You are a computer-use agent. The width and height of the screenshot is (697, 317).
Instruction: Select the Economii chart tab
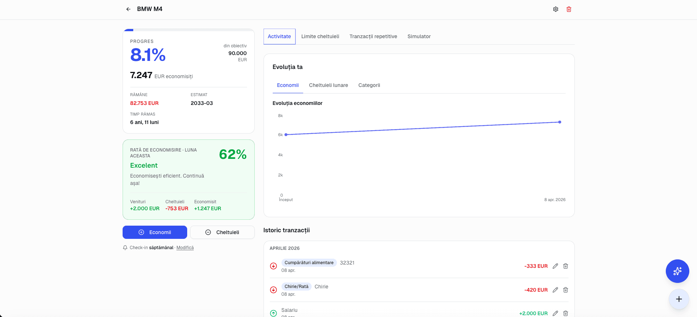[288, 85]
